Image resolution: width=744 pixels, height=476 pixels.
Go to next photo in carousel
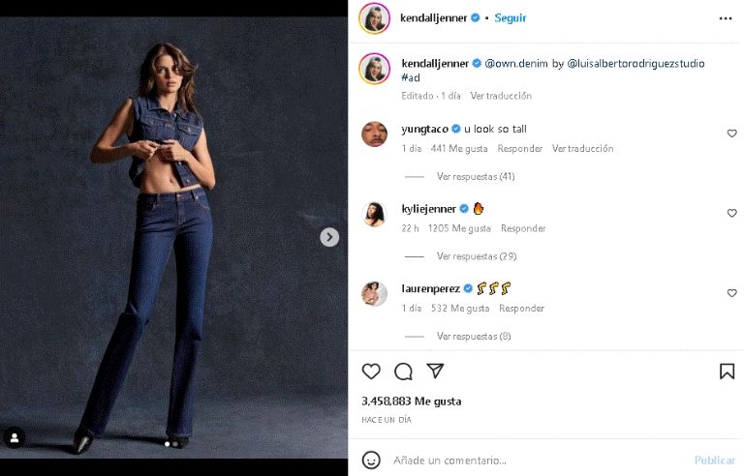pyautogui.click(x=329, y=237)
